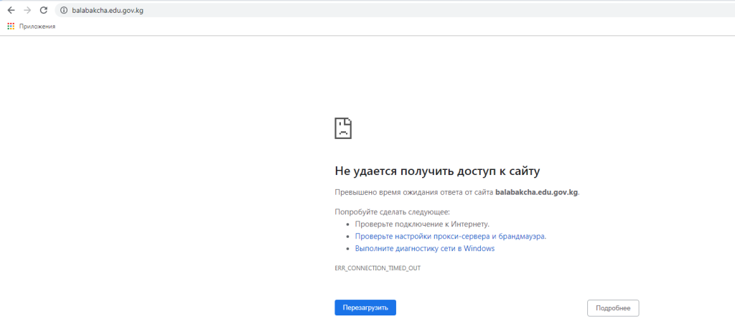The image size is (735, 319).
Task: Open site information icon in address bar
Action: tap(63, 11)
